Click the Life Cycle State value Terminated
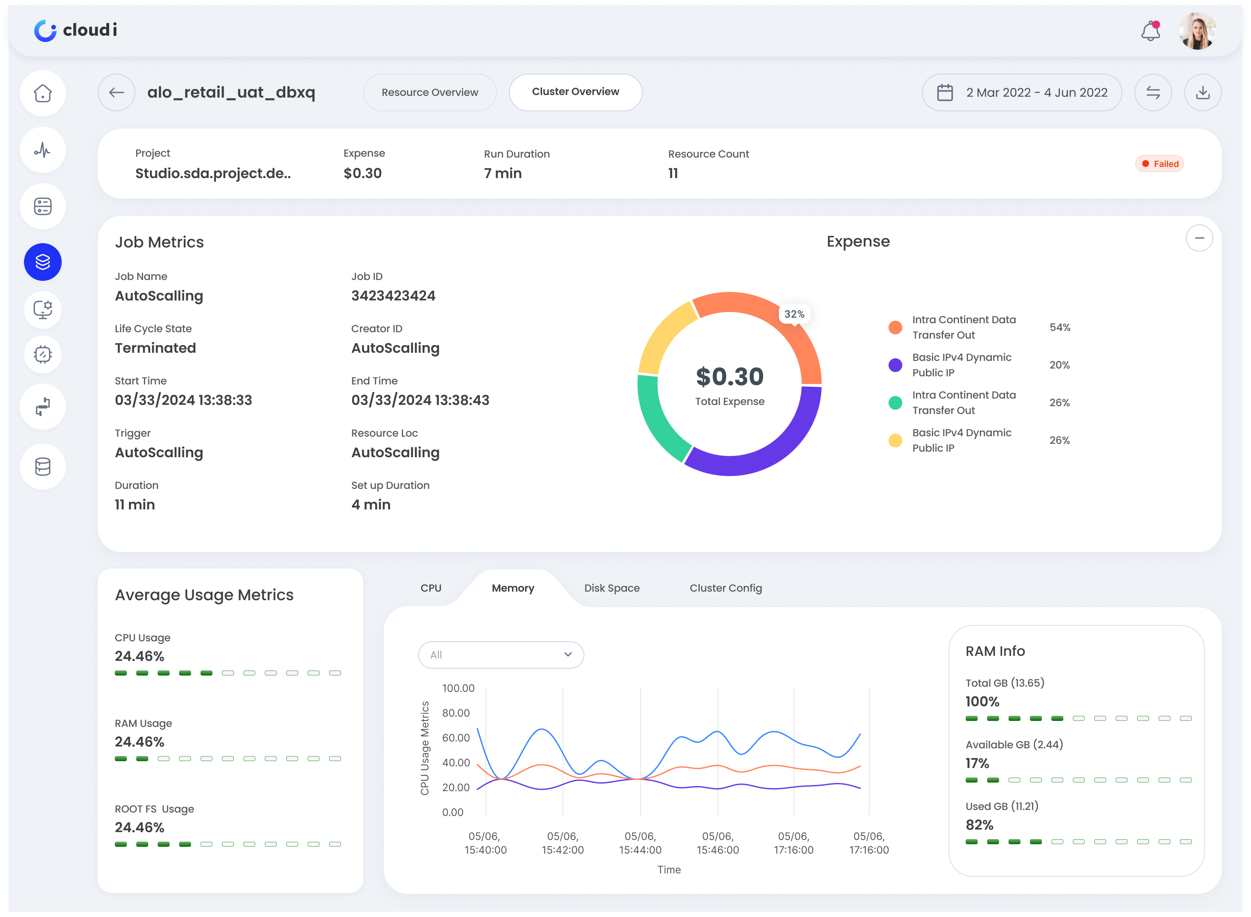This screenshot has height=917, width=1251. click(156, 348)
